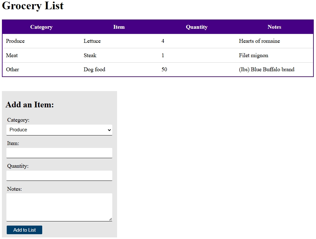Click the Item text input field

pyautogui.click(x=59, y=153)
